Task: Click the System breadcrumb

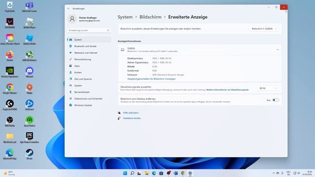Action: [125, 17]
